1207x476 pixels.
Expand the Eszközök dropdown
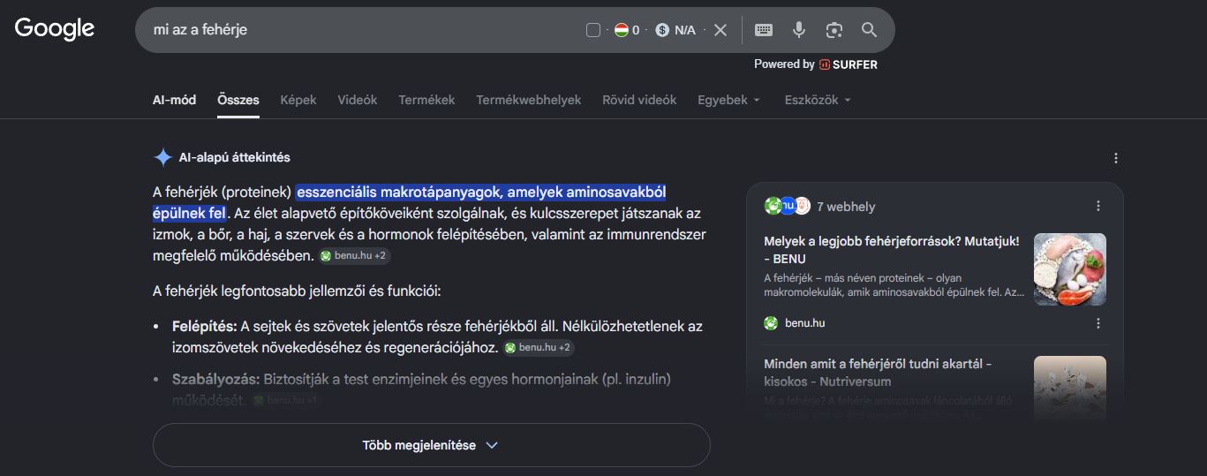tap(818, 100)
